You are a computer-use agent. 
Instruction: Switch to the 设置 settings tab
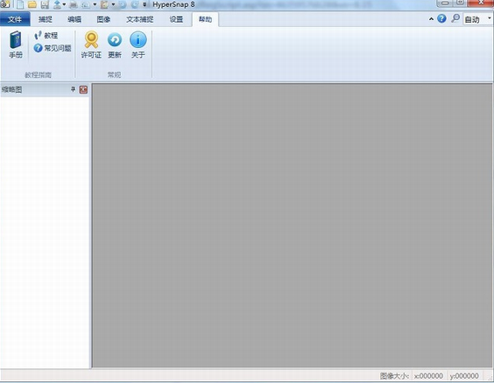176,19
